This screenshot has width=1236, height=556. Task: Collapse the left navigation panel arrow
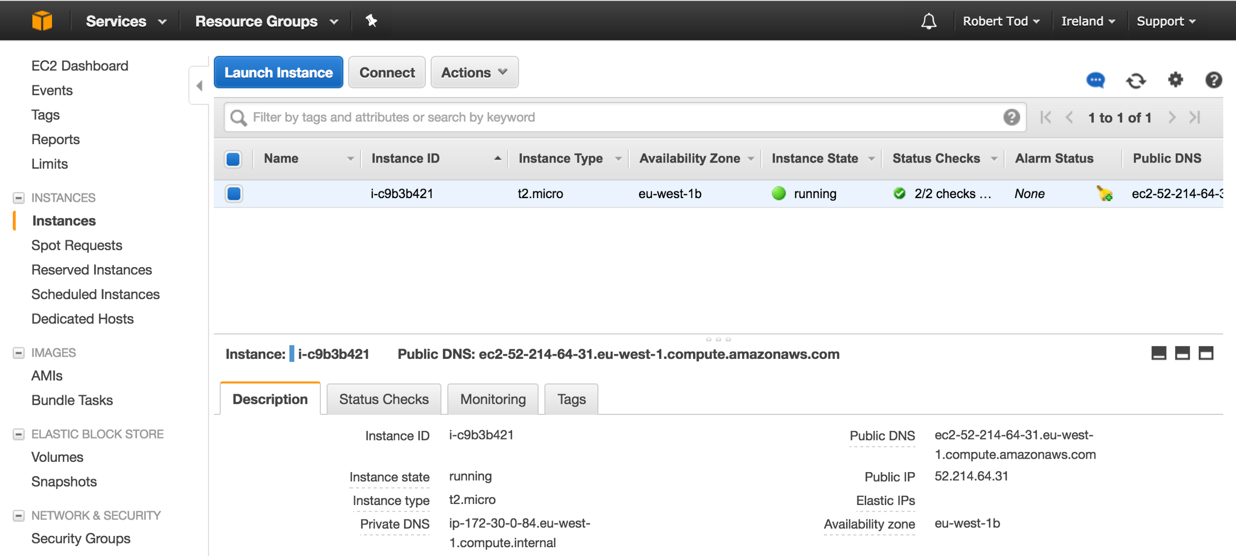coord(199,85)
